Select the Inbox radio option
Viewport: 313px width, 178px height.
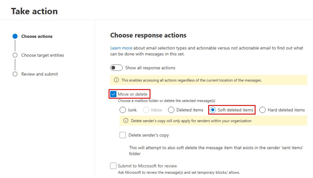[146, 110]
